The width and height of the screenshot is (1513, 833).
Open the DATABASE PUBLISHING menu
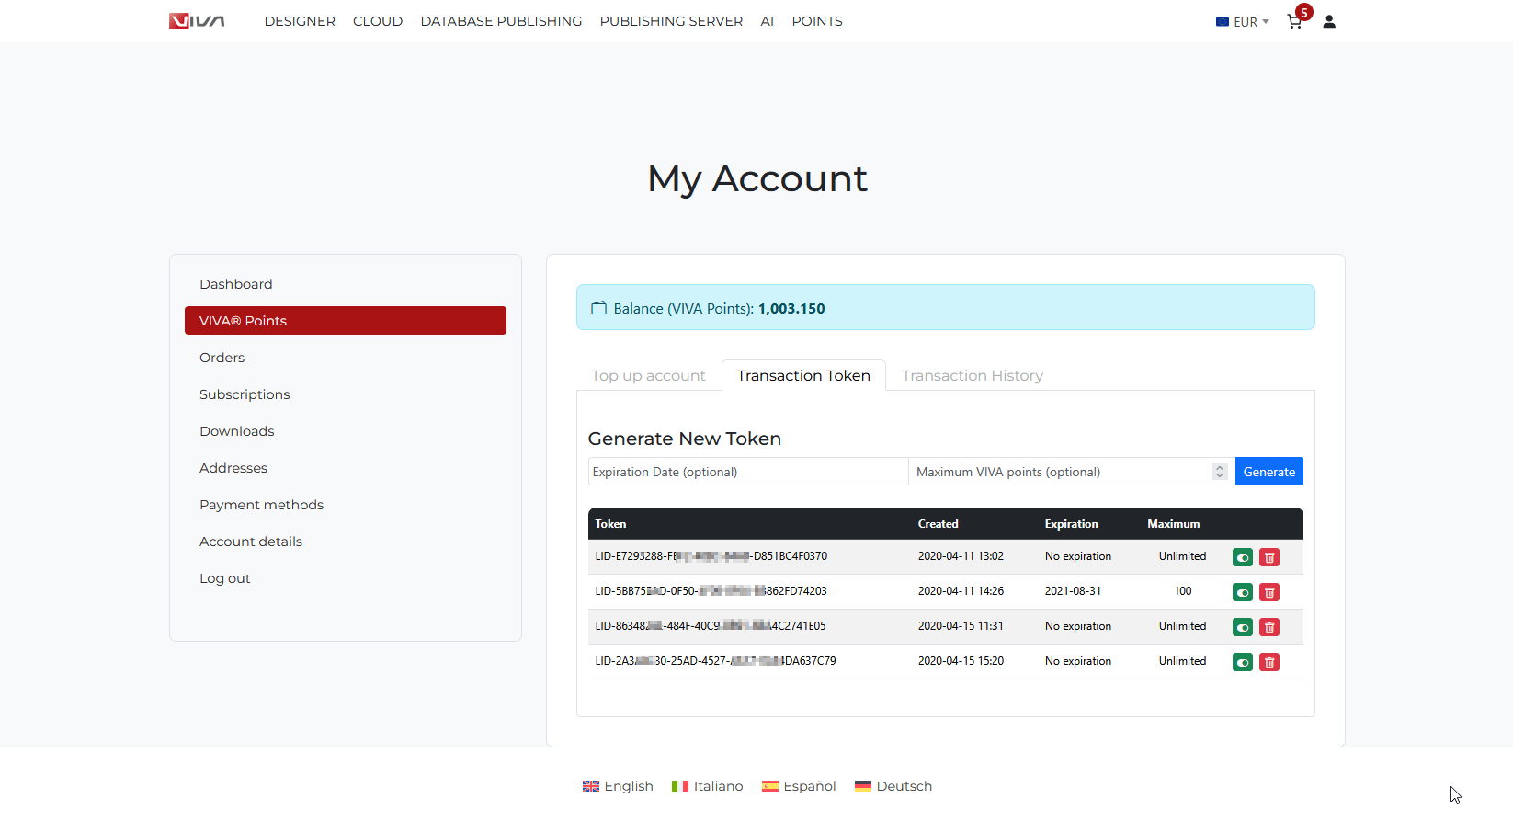pos(501,21)
